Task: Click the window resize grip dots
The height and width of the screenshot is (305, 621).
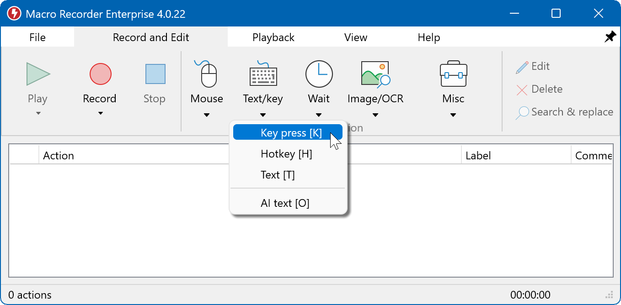Action: point(609,294)
